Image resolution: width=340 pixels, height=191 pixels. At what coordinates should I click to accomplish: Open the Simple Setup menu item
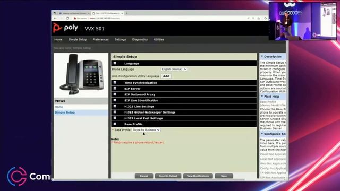[x=78, y=39]
